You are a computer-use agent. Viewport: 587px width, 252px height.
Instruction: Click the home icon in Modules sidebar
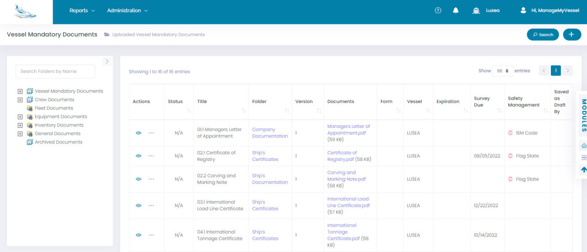584,146
